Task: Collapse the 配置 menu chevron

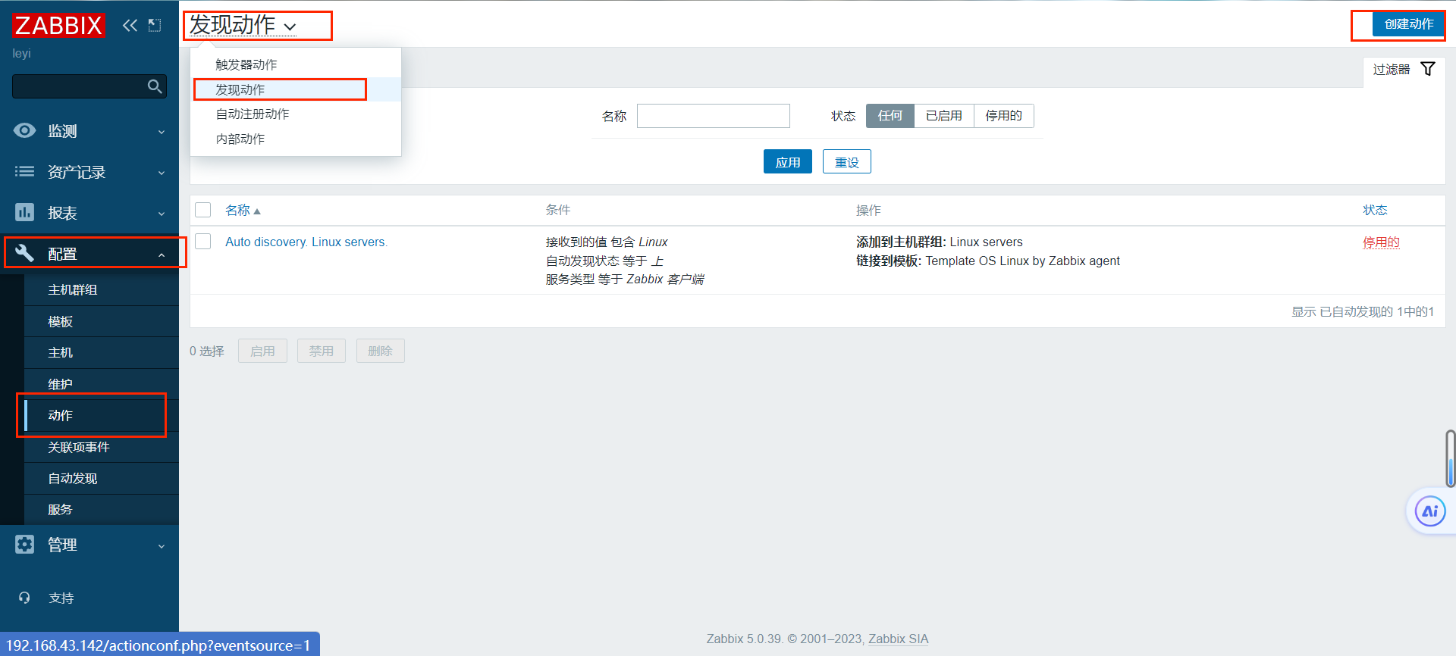Action: (x=162, y=255)
